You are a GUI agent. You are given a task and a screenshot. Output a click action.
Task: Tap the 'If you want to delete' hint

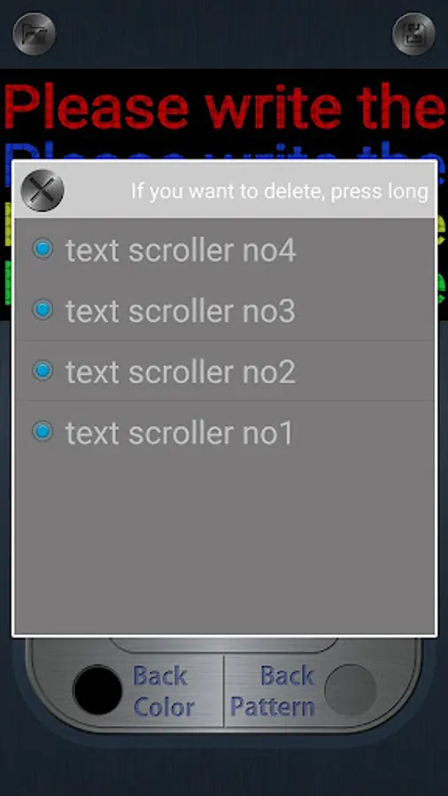click(x=280, y=191)
